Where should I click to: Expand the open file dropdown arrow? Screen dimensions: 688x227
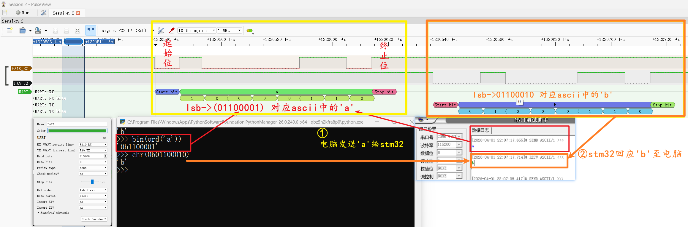click(x=30, y=31)
